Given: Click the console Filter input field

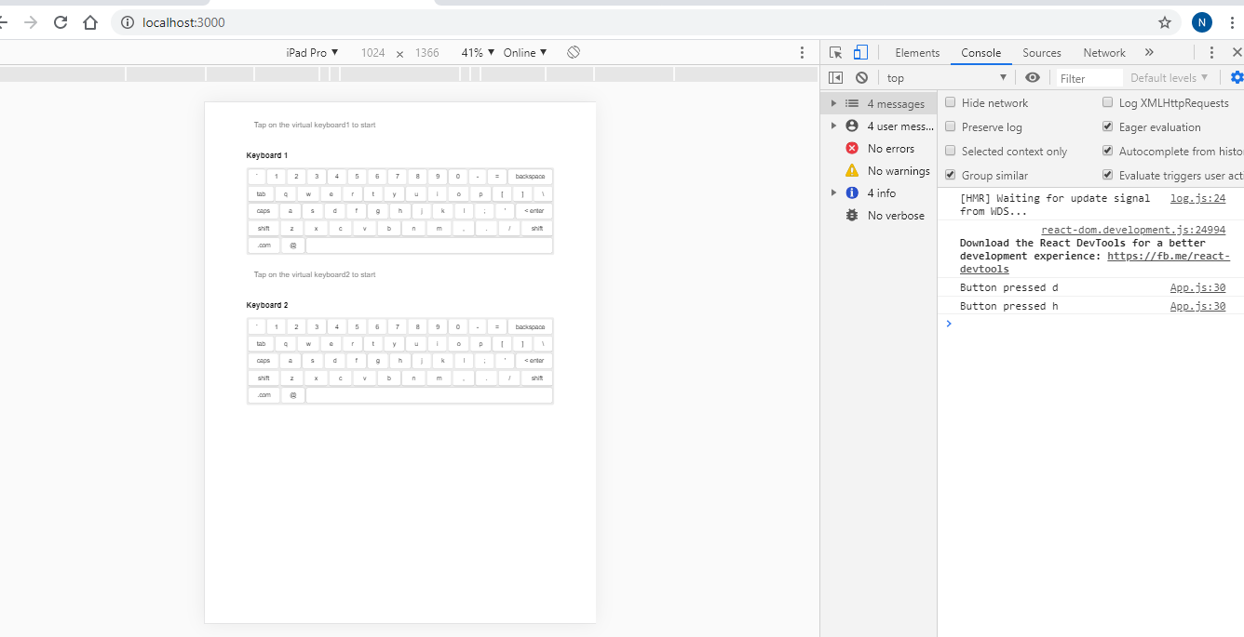Looking at the screenshot, I should pyautogui.click(x=1089, y=78).
